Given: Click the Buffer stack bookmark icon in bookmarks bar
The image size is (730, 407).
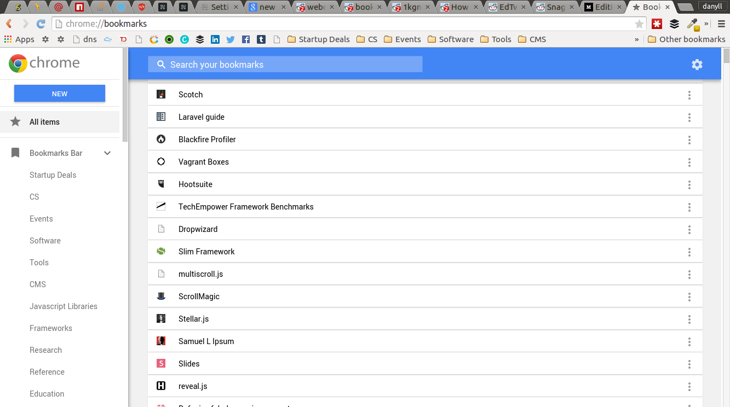Looking at the screenshot, I should 200,39.
